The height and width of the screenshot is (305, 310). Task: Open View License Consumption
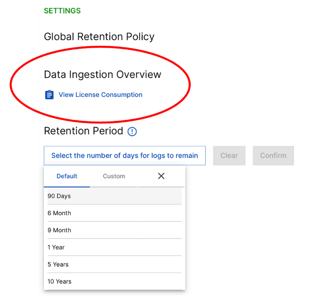tap(100, 94)
